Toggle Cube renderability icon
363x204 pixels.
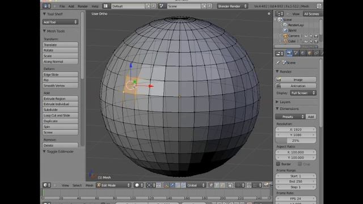tap(316, 41)
